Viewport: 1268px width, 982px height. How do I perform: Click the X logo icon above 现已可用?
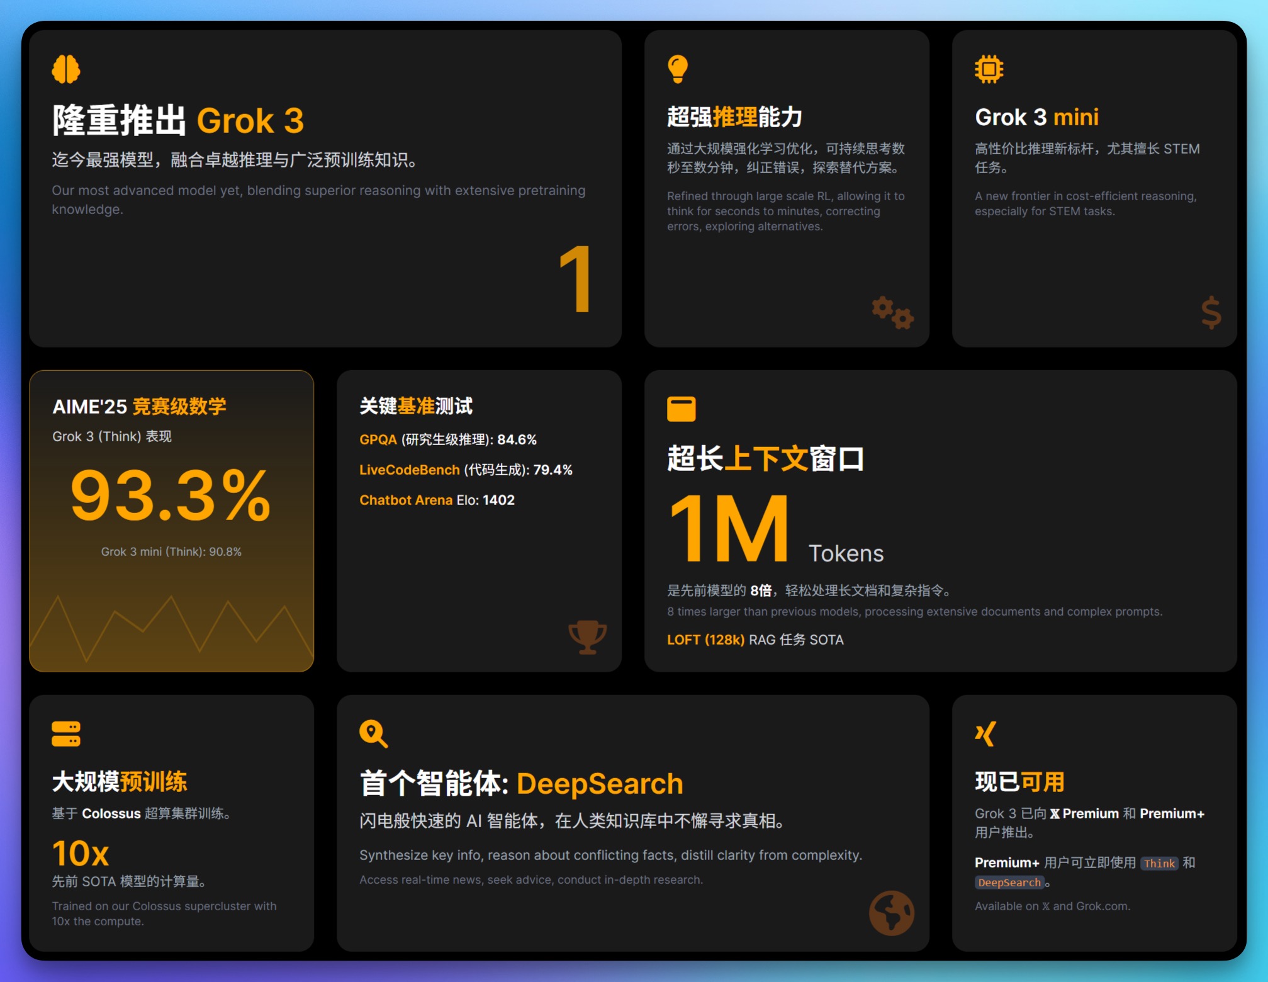pos(985,734)
